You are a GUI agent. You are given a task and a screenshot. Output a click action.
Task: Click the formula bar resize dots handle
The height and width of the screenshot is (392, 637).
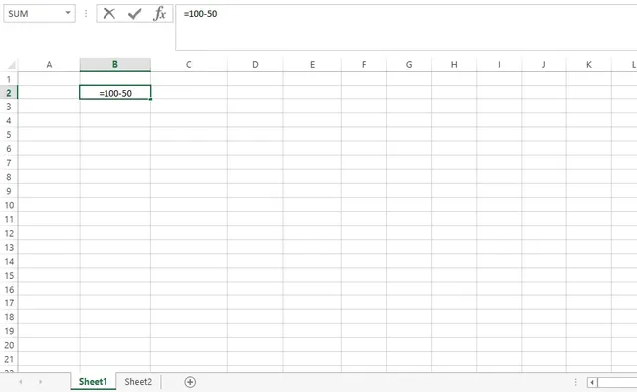tap(86, 13)
